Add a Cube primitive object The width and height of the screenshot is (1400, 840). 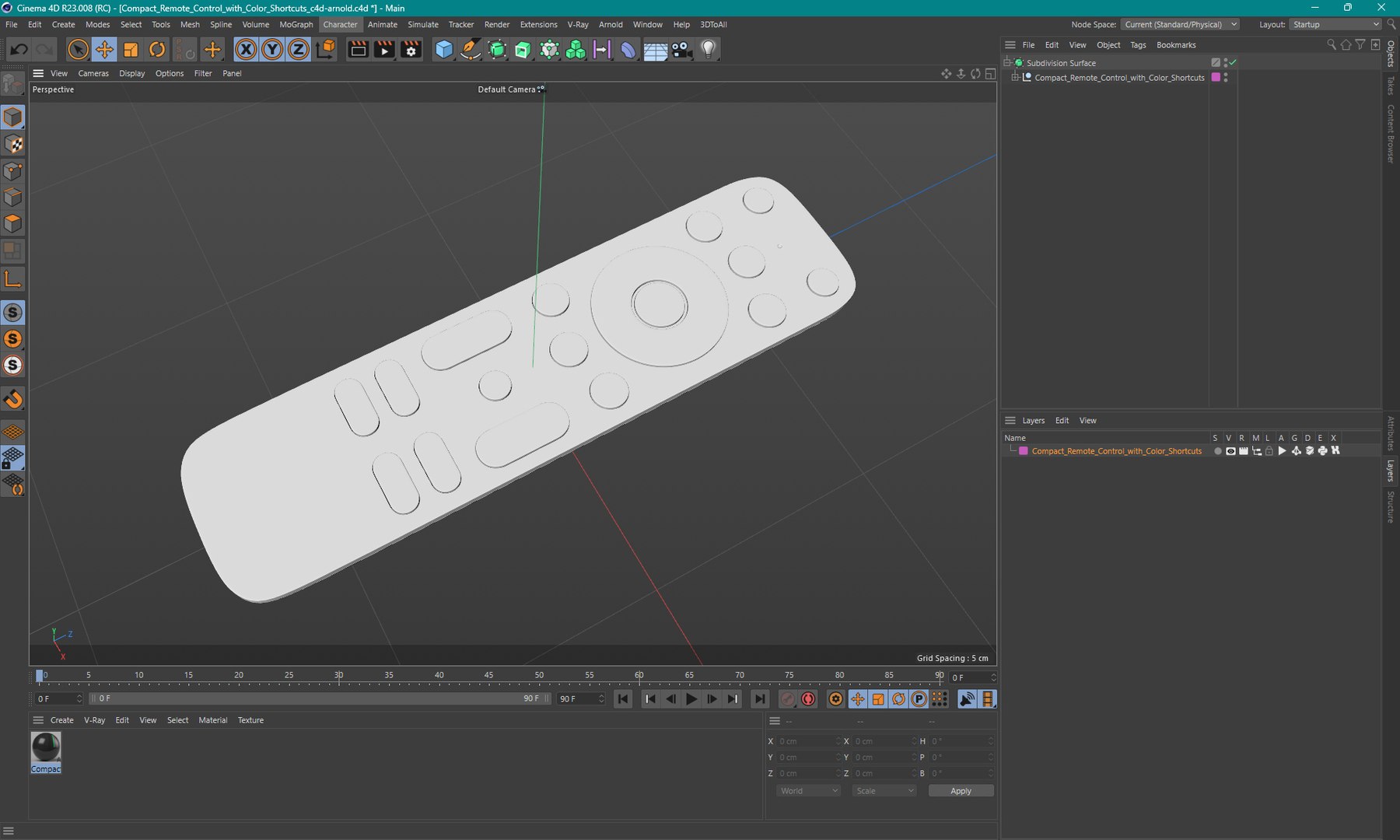click(x=444, y=50)
